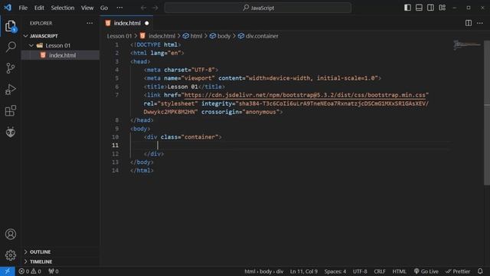This screenshot has width=490, height=276.
Task: Click index.html in the breadcrumb
Action: pos(162,36)
